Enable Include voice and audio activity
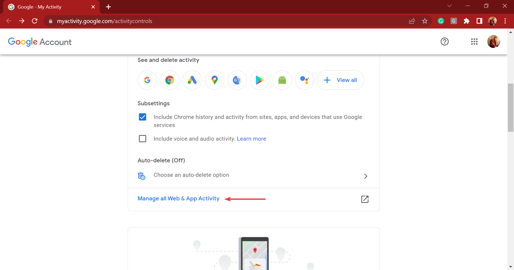 coord(143,139)
